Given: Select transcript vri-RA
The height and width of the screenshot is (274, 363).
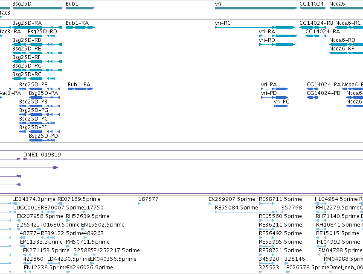Looking at the screenshot, I should pyautogui.click(x=278, y=36).
